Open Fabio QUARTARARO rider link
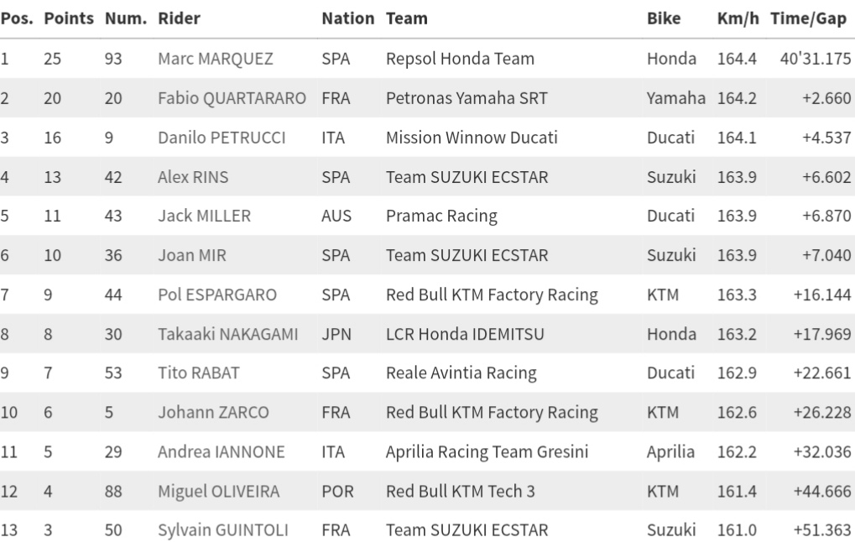 [232, 98]
